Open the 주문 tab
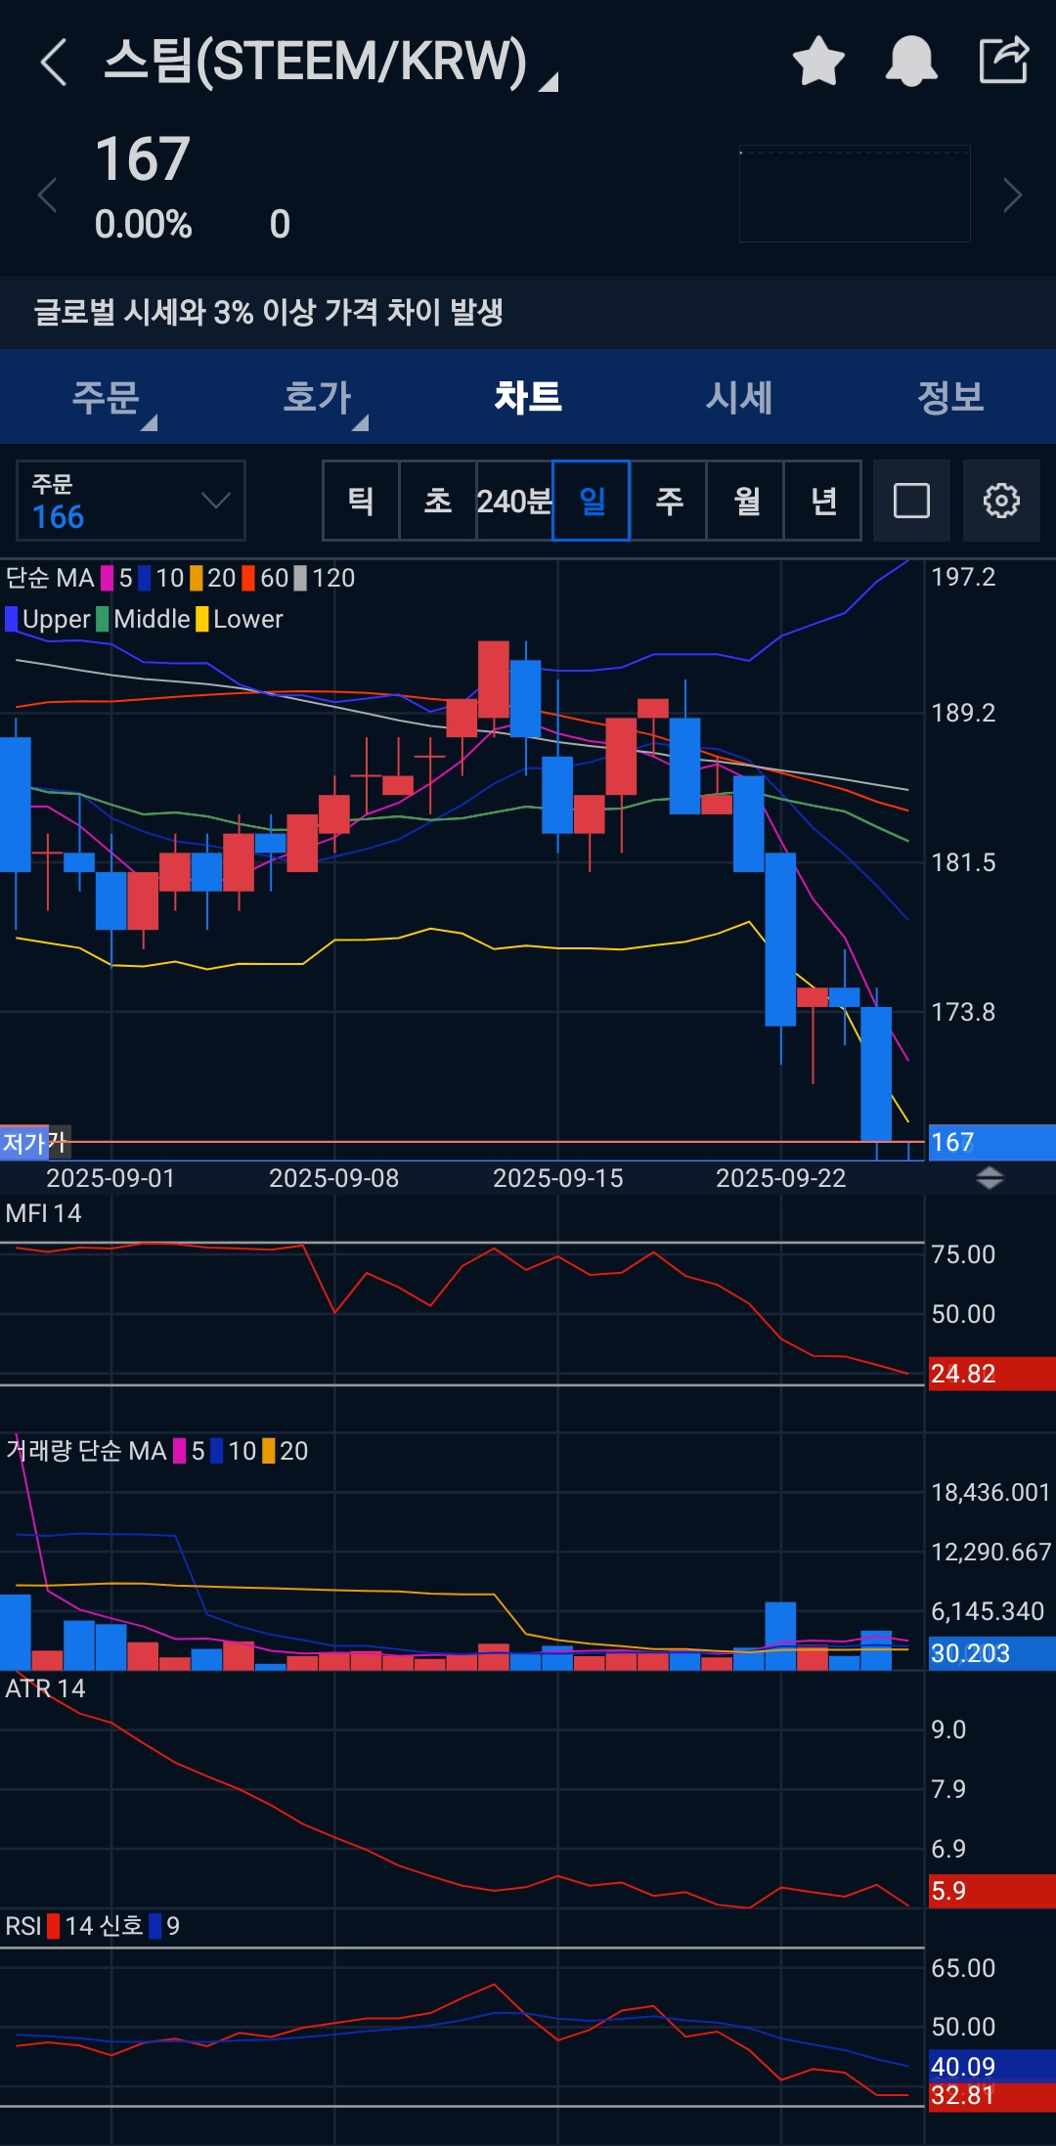Viewport: 1056px width, 2146px height. [106, 397]
